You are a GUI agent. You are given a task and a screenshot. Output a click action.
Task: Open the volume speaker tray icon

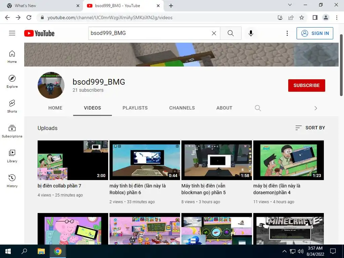click(301, 251)
